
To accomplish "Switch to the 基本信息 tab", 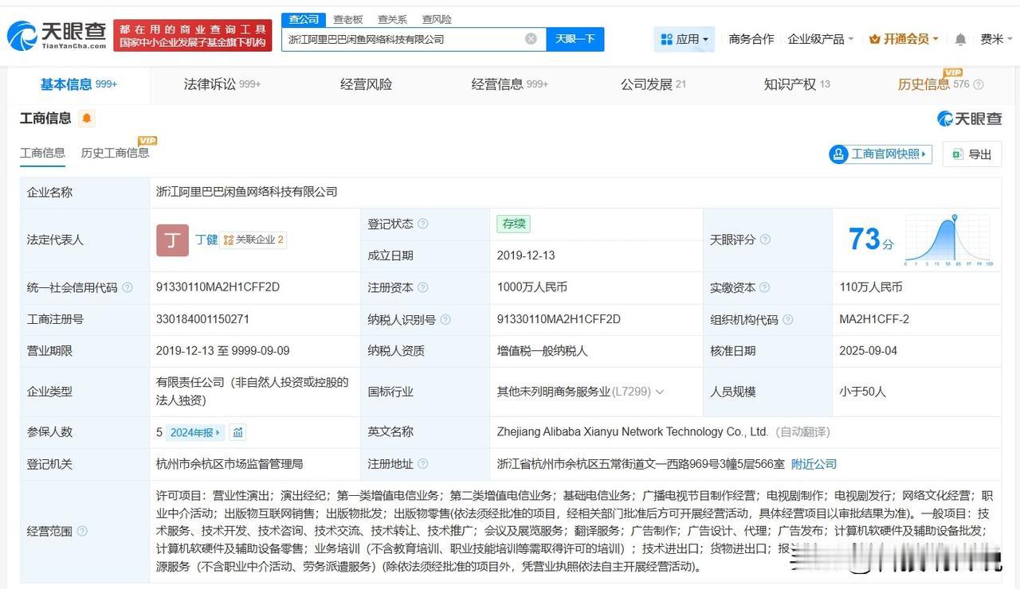I will pos(79,84).
